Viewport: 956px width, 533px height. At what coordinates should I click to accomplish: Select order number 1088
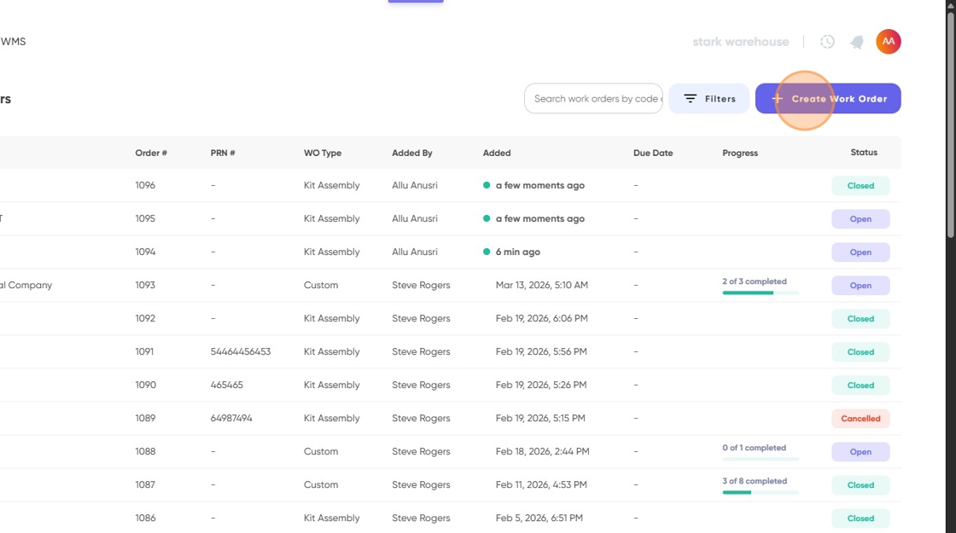[x=145, y=451]
